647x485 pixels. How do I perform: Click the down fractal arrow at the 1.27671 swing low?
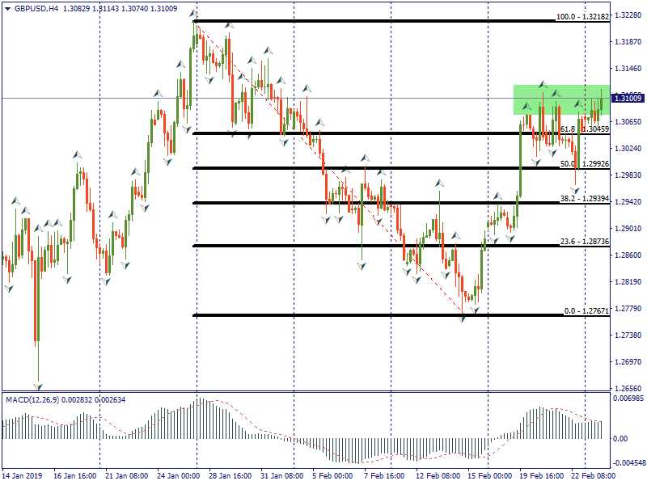pyautogui.click(x=463, y=318)
